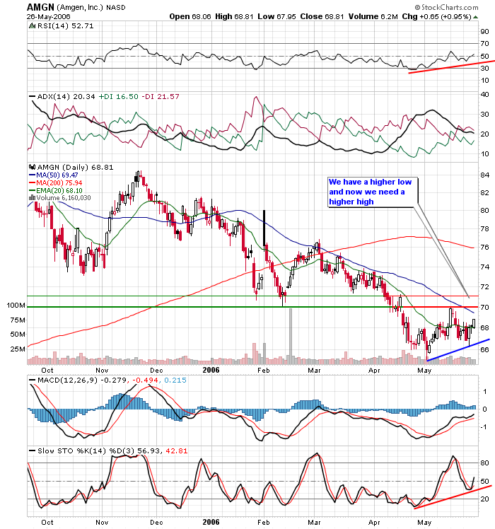Viewport: 495px width, 529px height.
Task: Click the 40 label on ADX axis
Action: click(x=484, y=95)
